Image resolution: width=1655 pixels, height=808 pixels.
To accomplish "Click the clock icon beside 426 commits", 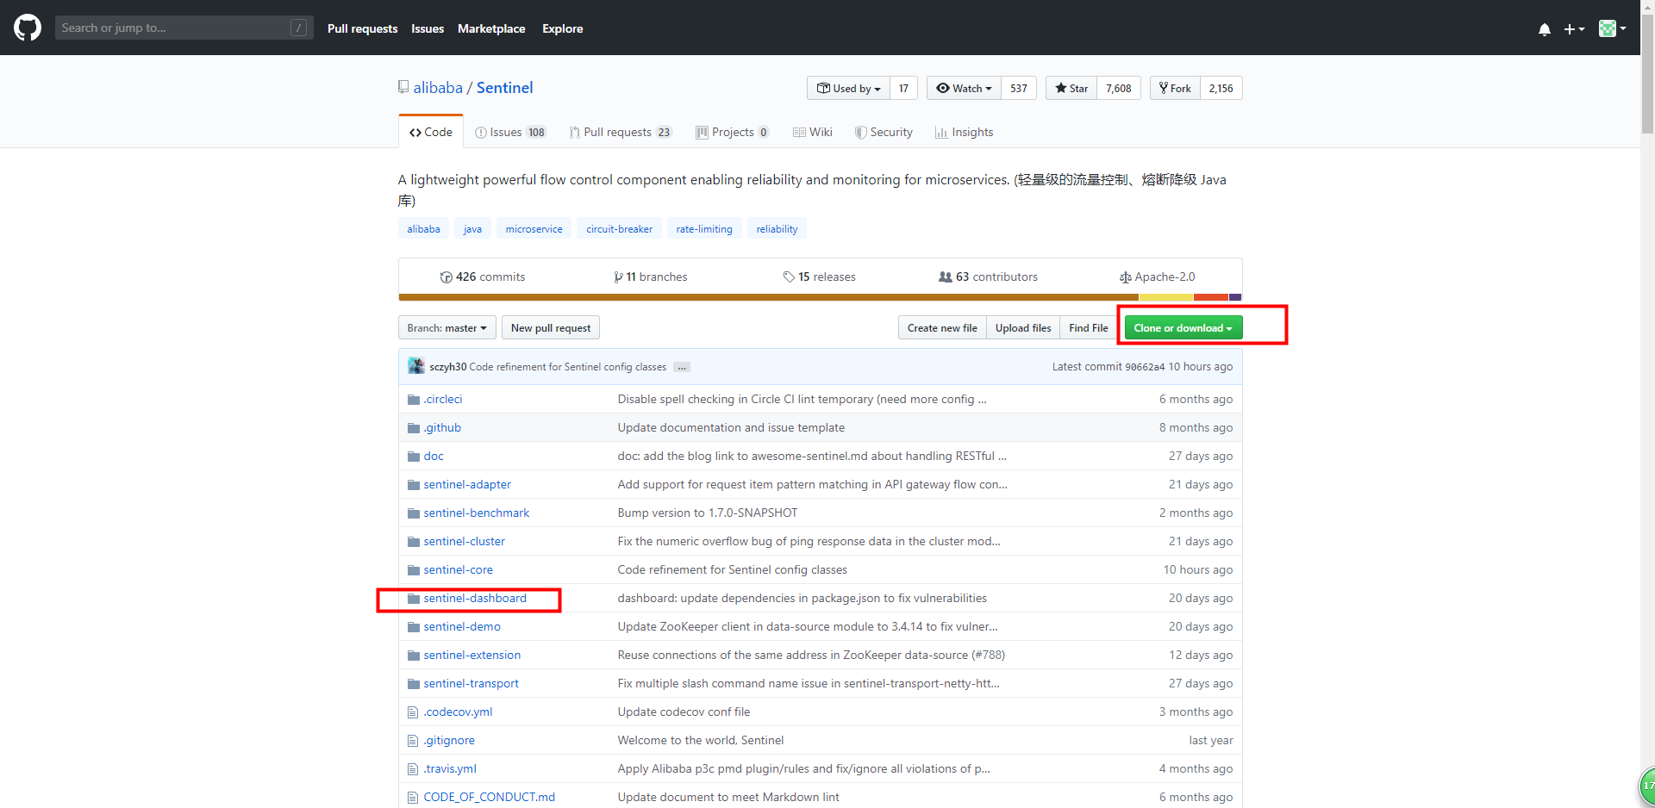I will pyautogui.click(x=446, y=277).
